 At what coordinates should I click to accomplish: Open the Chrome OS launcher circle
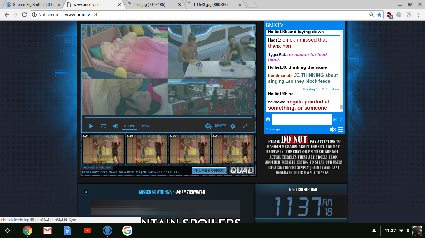coord(8,231)
